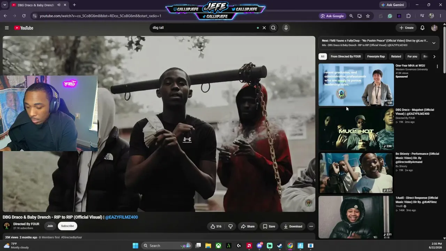Image resolution: width=446 pixels, height=251 pixels.
Task: Click the Join membership button
Action: tap(50, 226)
